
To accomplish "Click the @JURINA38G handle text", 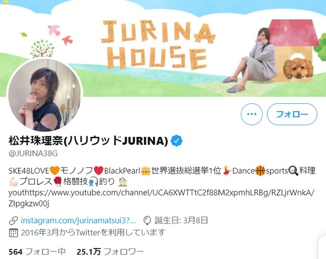I will (x=33, y=153).
